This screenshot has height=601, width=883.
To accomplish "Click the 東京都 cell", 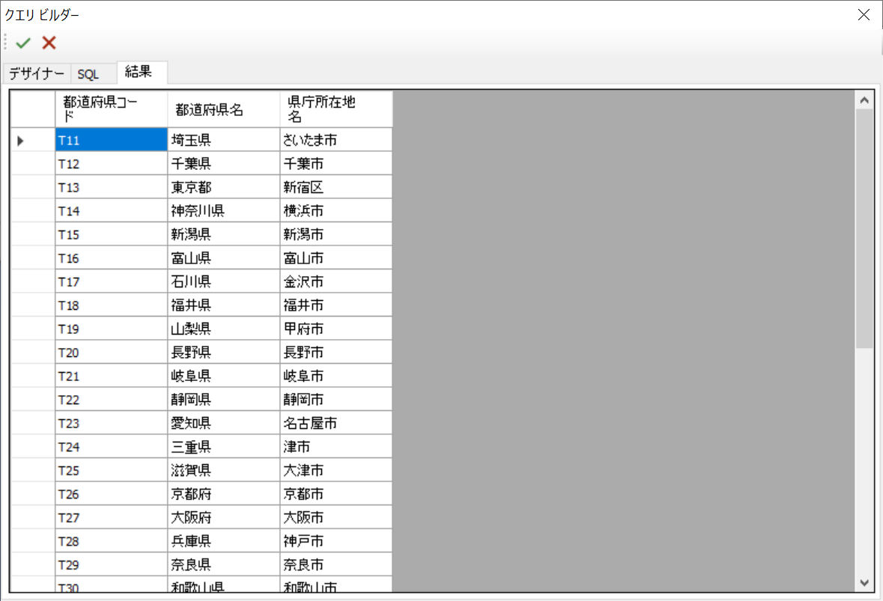I will click(223, 187).
